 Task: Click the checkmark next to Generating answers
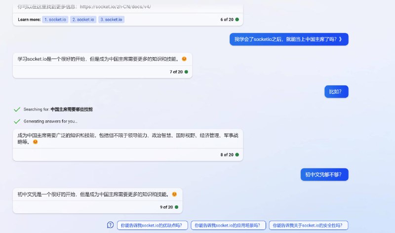point(17,121)
